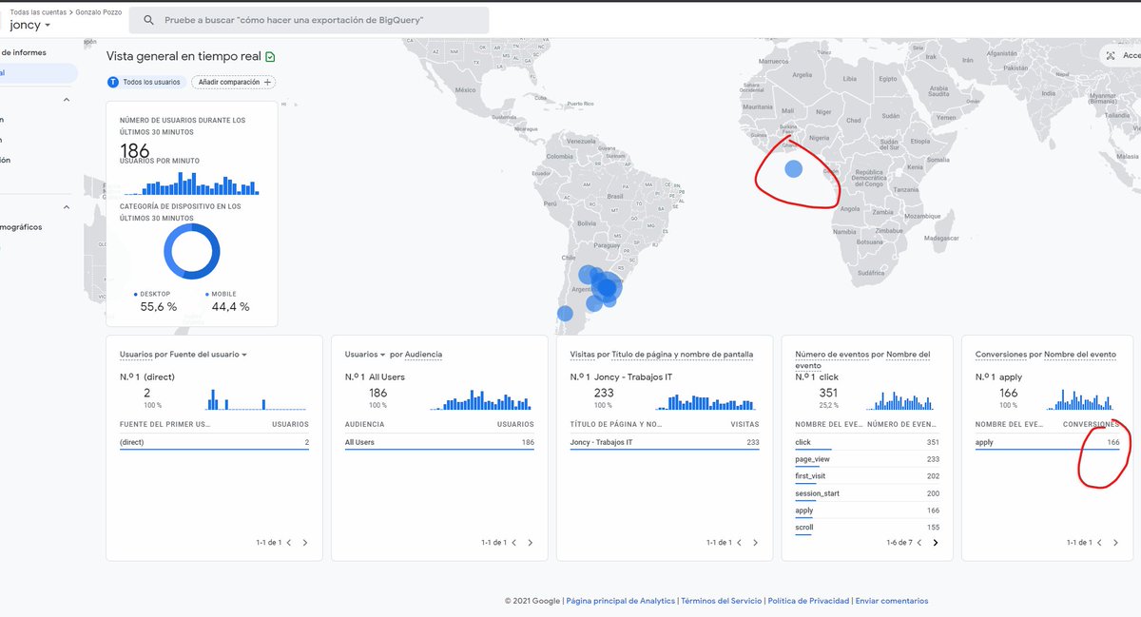Go to previous page in Audiencia card
The width and height of the screenshot is (1141, 617).
513,543
